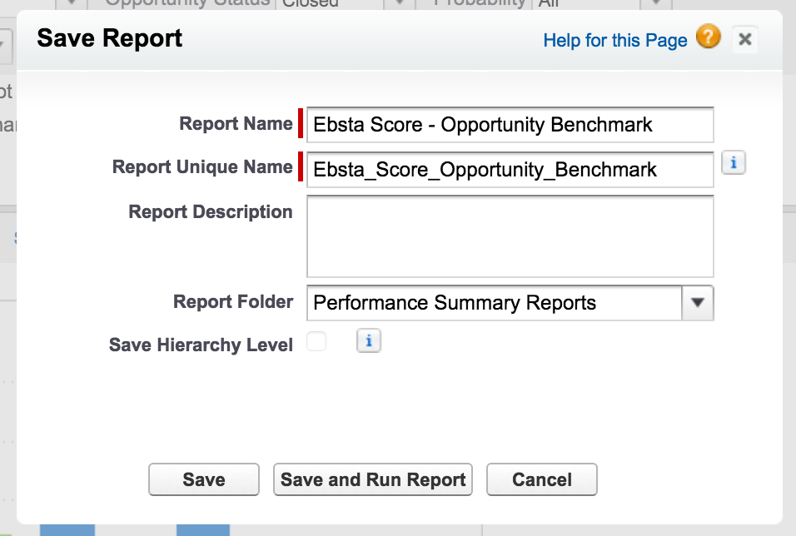Viewport: 796px width, 536px height.
Task: Click the Save Report dialog title
Action: tap(110, 38)
